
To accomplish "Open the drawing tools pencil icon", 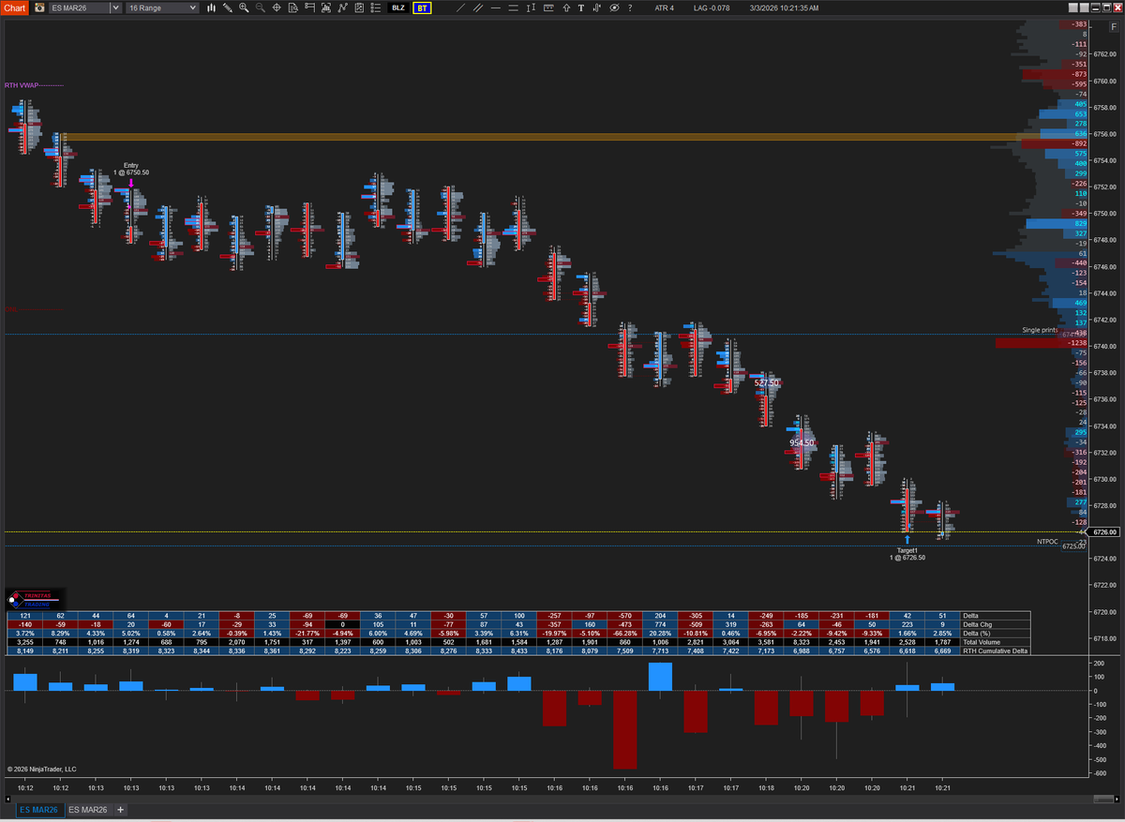I will click(228, 7).
